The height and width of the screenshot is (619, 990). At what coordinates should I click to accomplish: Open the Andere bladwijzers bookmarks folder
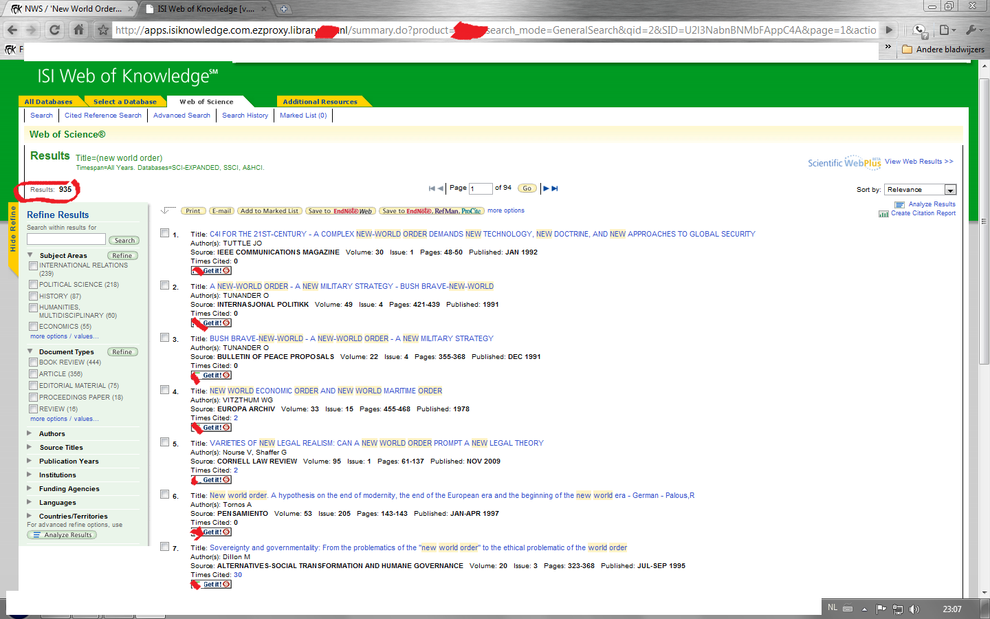(943, 50)
